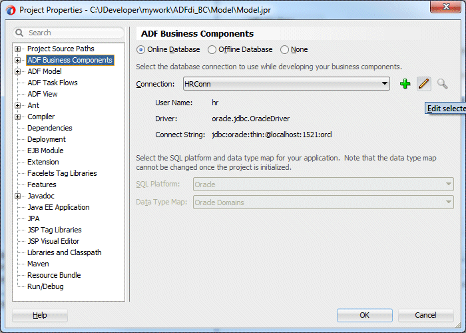Image resolution: width=466 pixels, height=333 pixels.
Task: Expand the Ant tree node
Action: click(17, 105)
